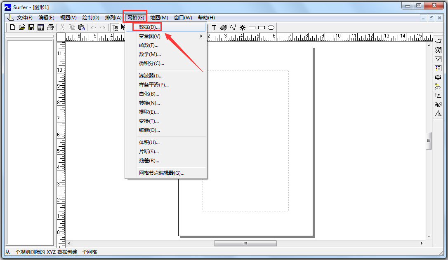Image resolution: width=448 pixels, height=260 pixels.
Task: Minimize the inner document window
Action: (423, 18)
